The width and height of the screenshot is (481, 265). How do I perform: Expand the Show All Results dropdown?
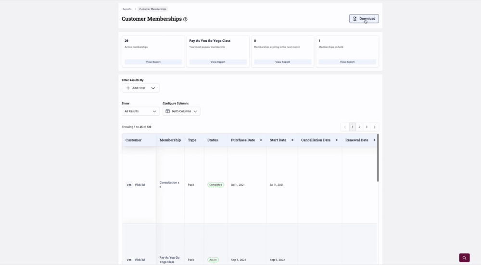tap(140, 111)
